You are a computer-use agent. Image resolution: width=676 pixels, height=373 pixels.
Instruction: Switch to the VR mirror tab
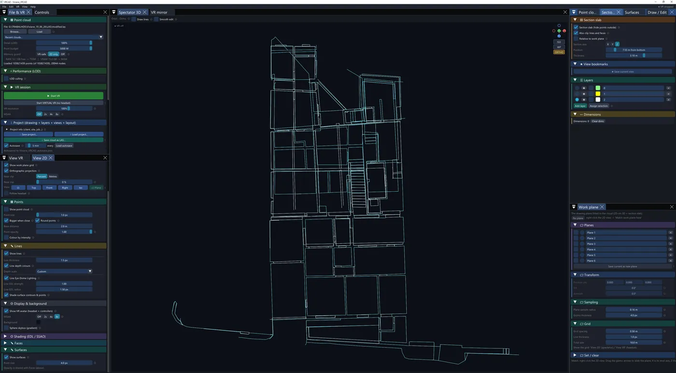coord(159,12)
